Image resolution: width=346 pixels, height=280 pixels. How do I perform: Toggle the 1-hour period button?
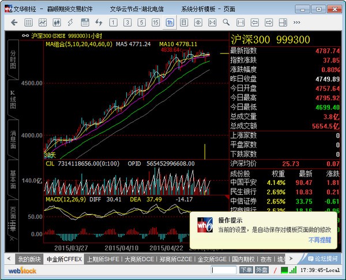pos(170,22)
